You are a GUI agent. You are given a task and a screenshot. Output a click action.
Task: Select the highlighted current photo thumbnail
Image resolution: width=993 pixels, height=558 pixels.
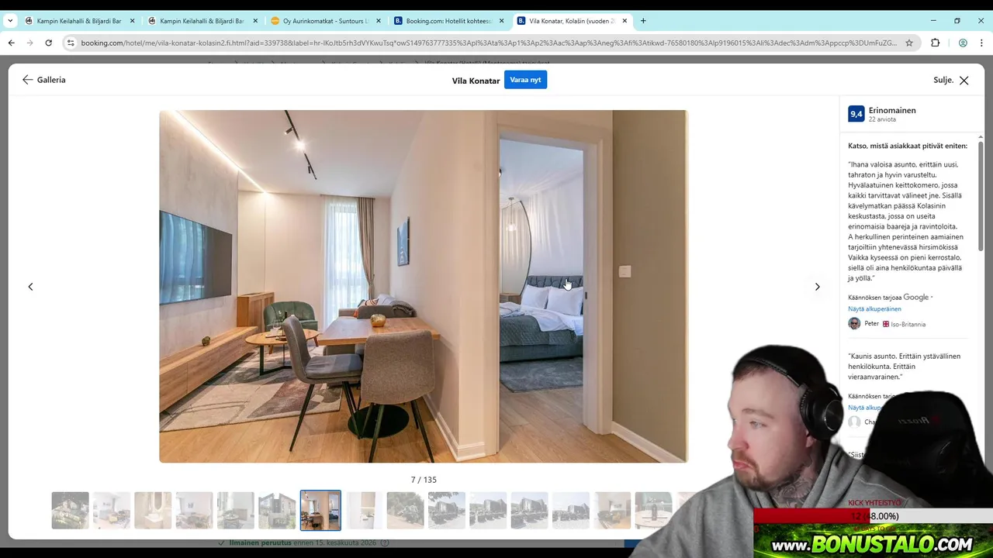click(x=320, y=510)
